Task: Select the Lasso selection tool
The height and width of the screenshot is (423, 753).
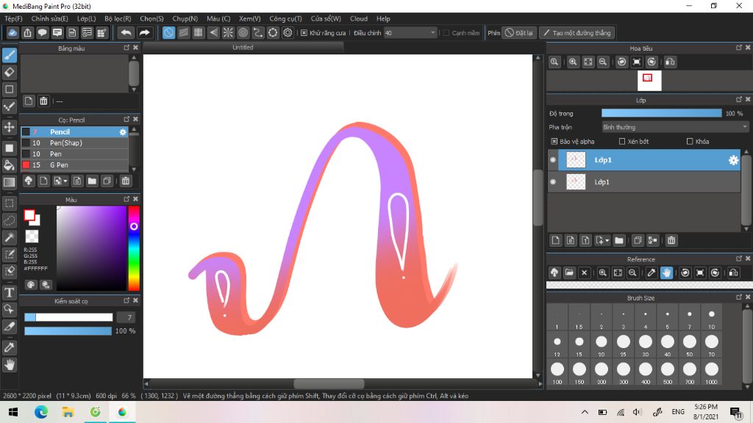Action: [x=10, y=220]
